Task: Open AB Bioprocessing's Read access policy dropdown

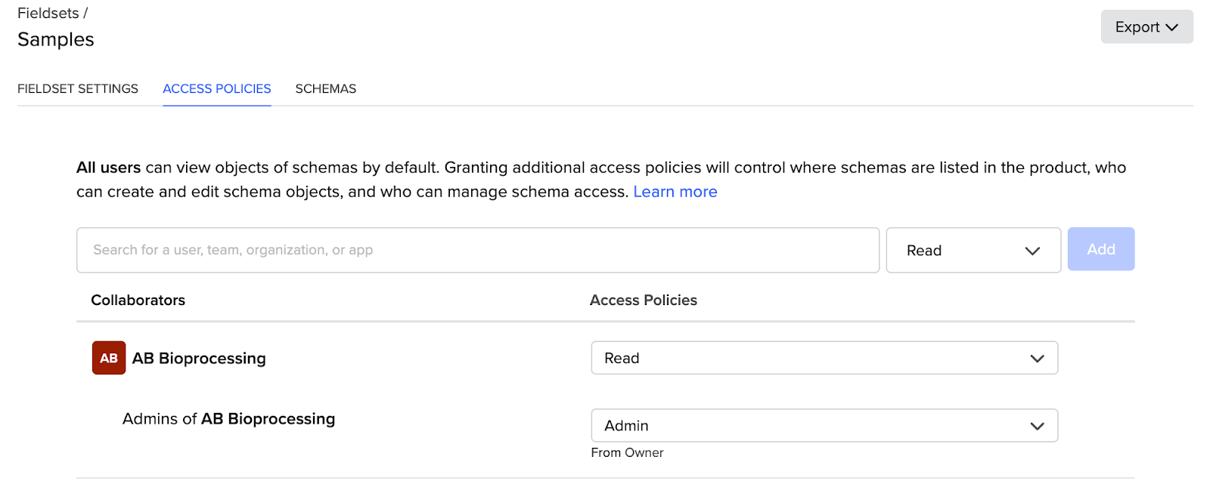Action: coord(824,358)
